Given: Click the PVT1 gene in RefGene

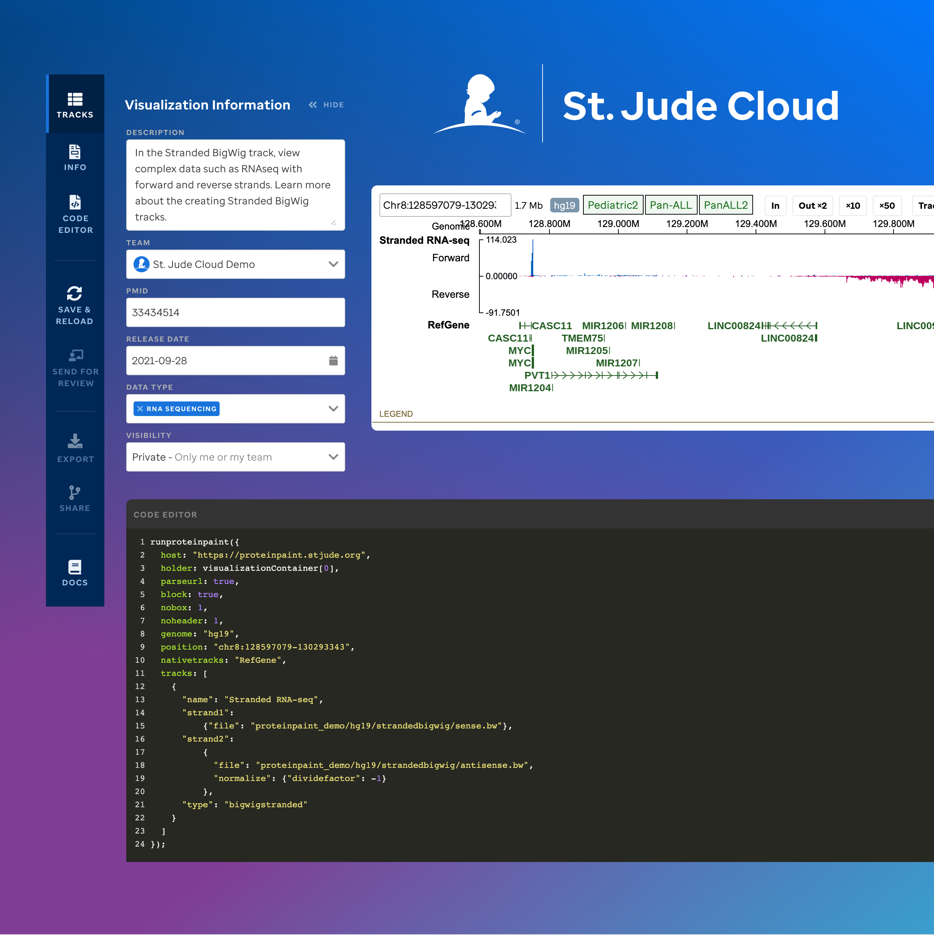Looking at the screenshot, I should (x=591, y=376).
